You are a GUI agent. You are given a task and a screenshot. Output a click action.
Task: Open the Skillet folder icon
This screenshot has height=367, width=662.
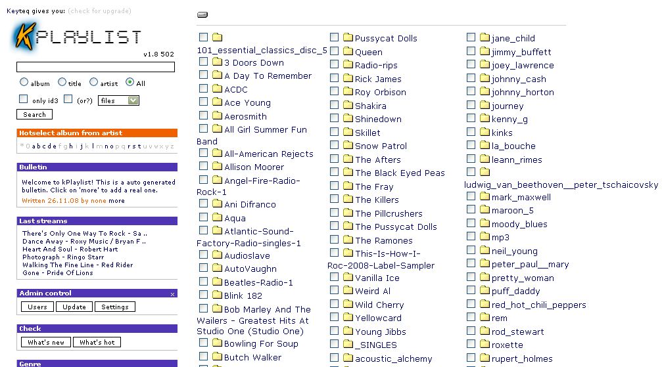click(x=348, y=131)
